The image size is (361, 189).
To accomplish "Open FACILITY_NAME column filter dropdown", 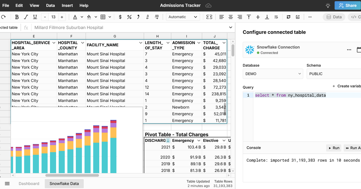I will (x=141, y=43).
